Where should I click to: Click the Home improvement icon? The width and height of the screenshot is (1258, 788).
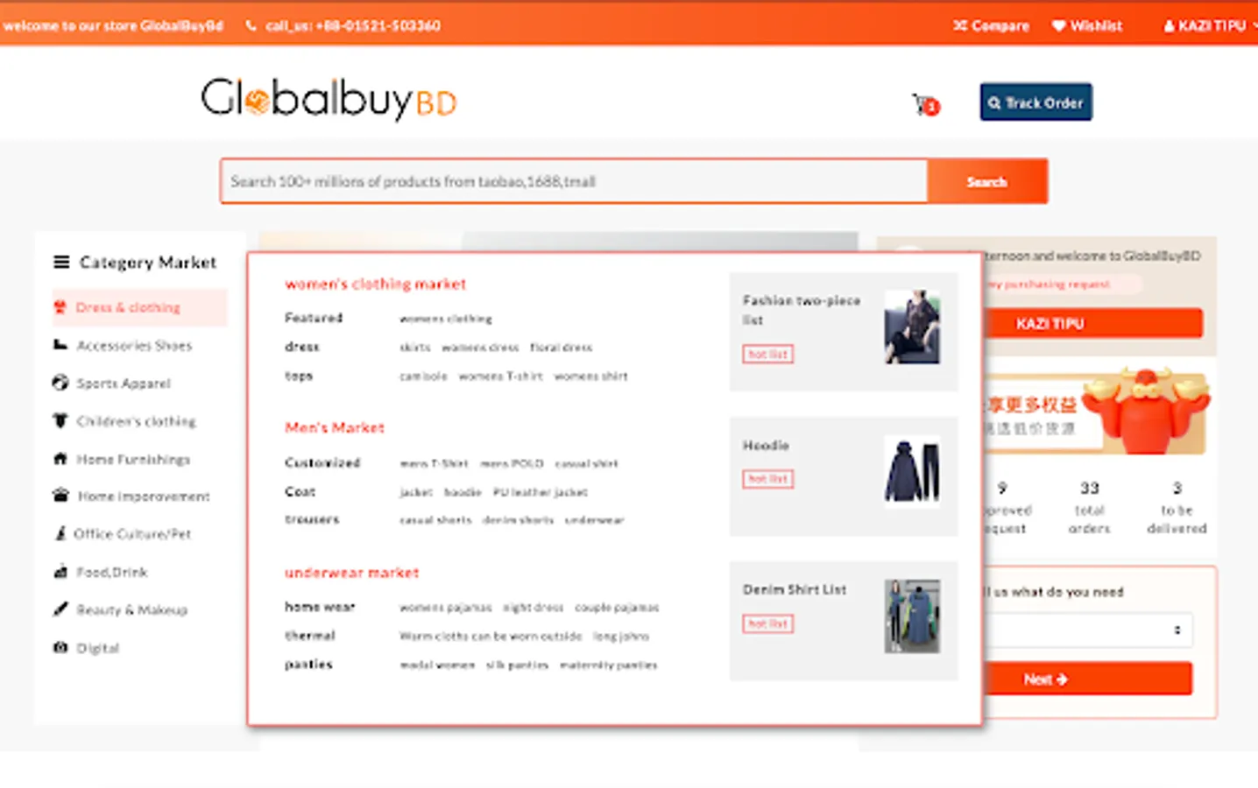[60, 496]
